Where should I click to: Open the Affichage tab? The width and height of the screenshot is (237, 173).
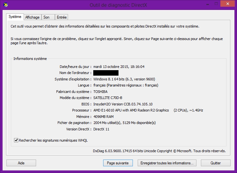[32, 17]
